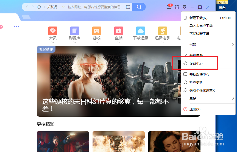Select 导入未完成下载 menu item
237x152 pixels.
208,26
